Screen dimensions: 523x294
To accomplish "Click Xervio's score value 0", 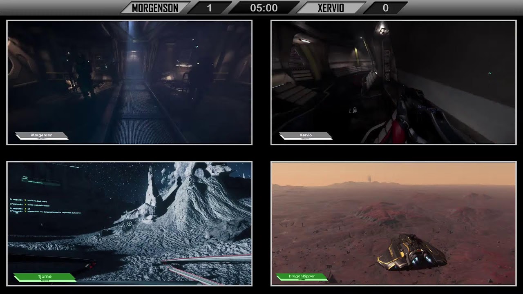I will 385,8.
